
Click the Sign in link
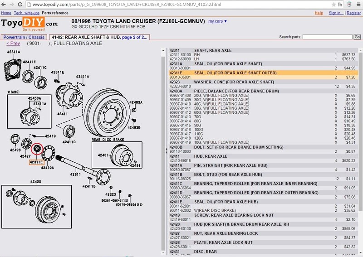click(x=336, y=13)
